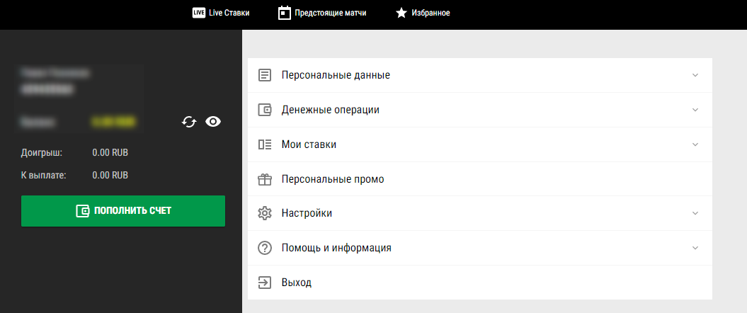
Task: Click the wallet icon beside Денежные операции
Action: [265, 110]
